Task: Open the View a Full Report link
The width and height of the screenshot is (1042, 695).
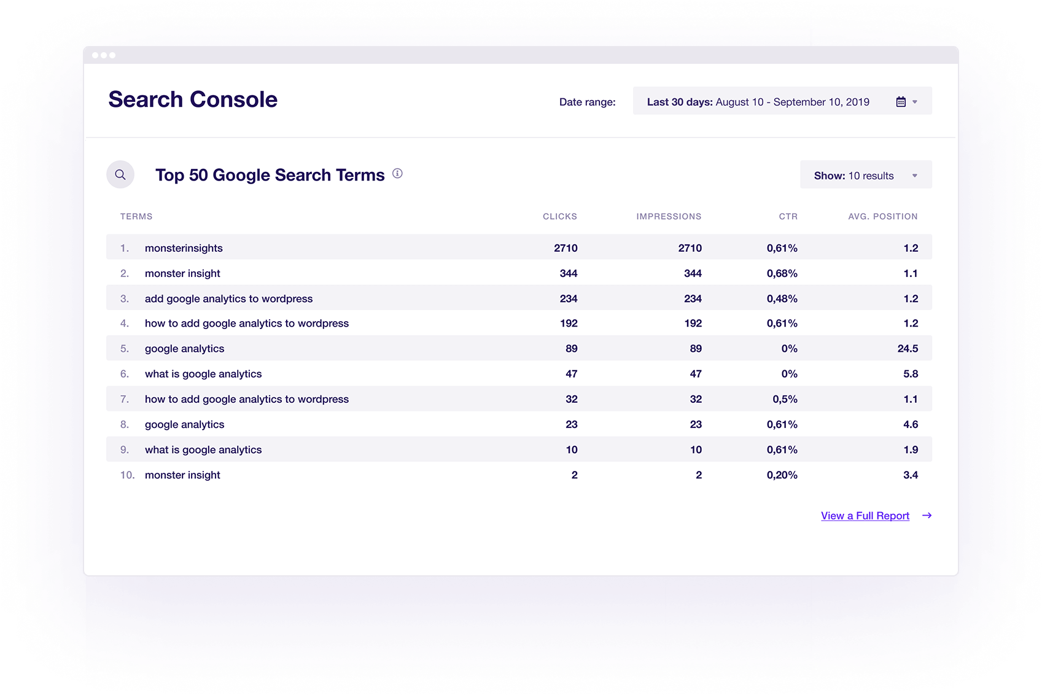Action: tap(865, 516)
